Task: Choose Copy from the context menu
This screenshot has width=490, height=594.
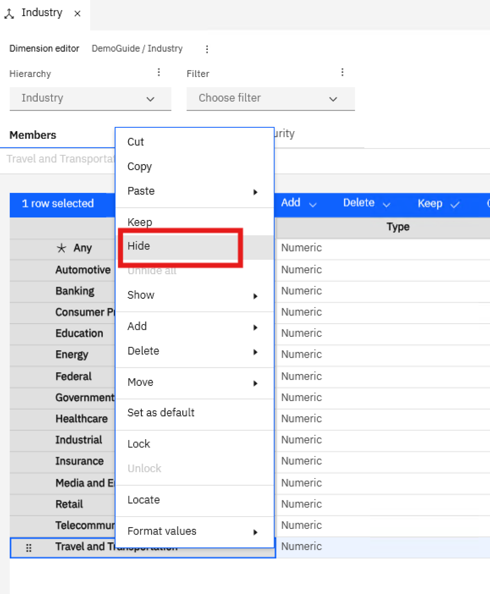Action: pyautogui.click(x=195, y=167)
